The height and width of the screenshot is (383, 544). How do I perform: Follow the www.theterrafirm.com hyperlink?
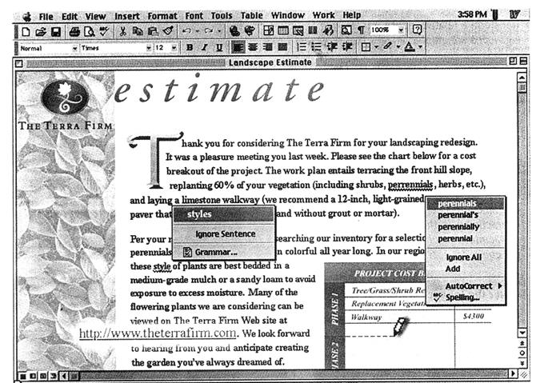click(x=158, y=333)
